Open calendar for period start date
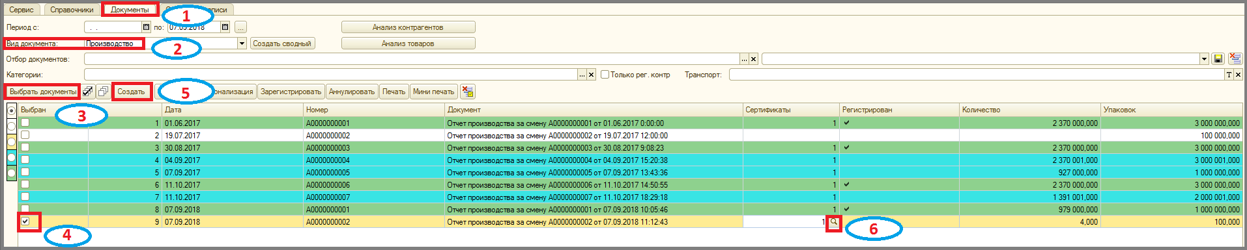Viewport: 1247px width, 250px height. [147, 27]
